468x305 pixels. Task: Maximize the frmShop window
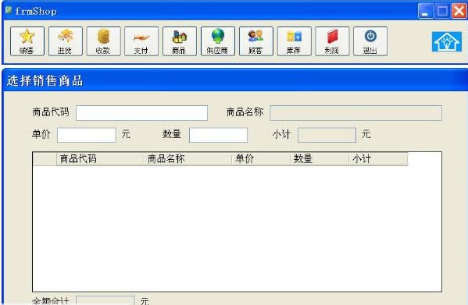(x=442, y=12)
